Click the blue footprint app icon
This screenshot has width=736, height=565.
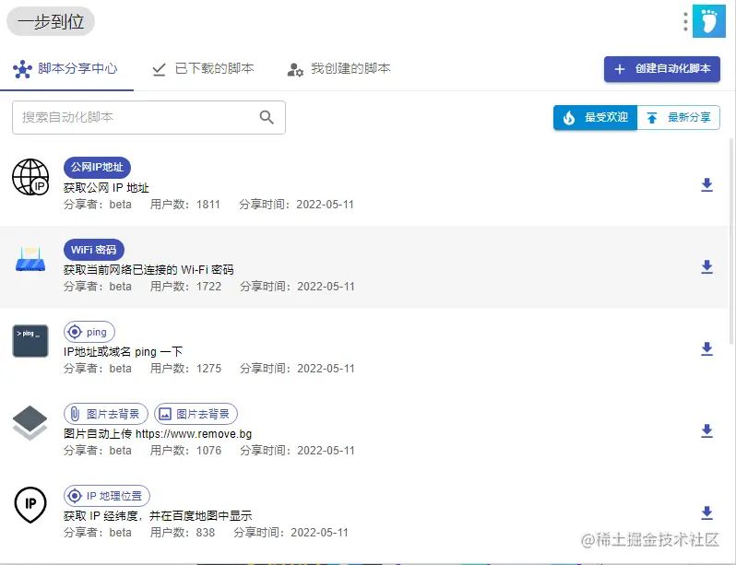pyautogui.click(x=708, y=21)
